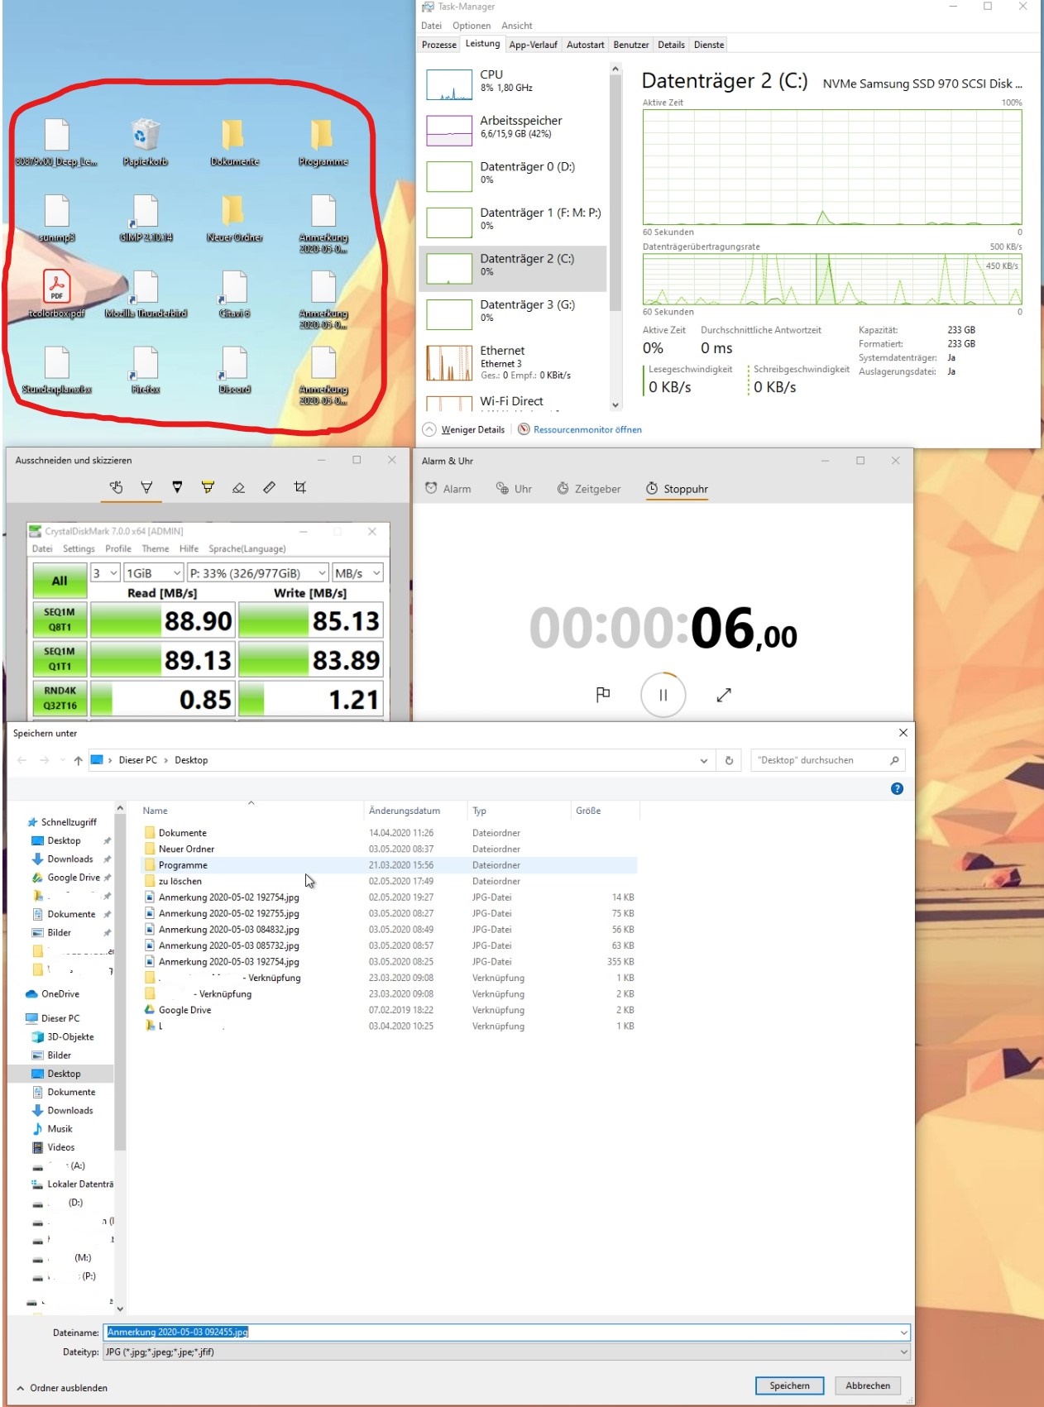This screenshot has height=1407, width=1044.
Task: Open Ressourcenmonitor öffnen link in Task-Manager
Action: [587, 429]
